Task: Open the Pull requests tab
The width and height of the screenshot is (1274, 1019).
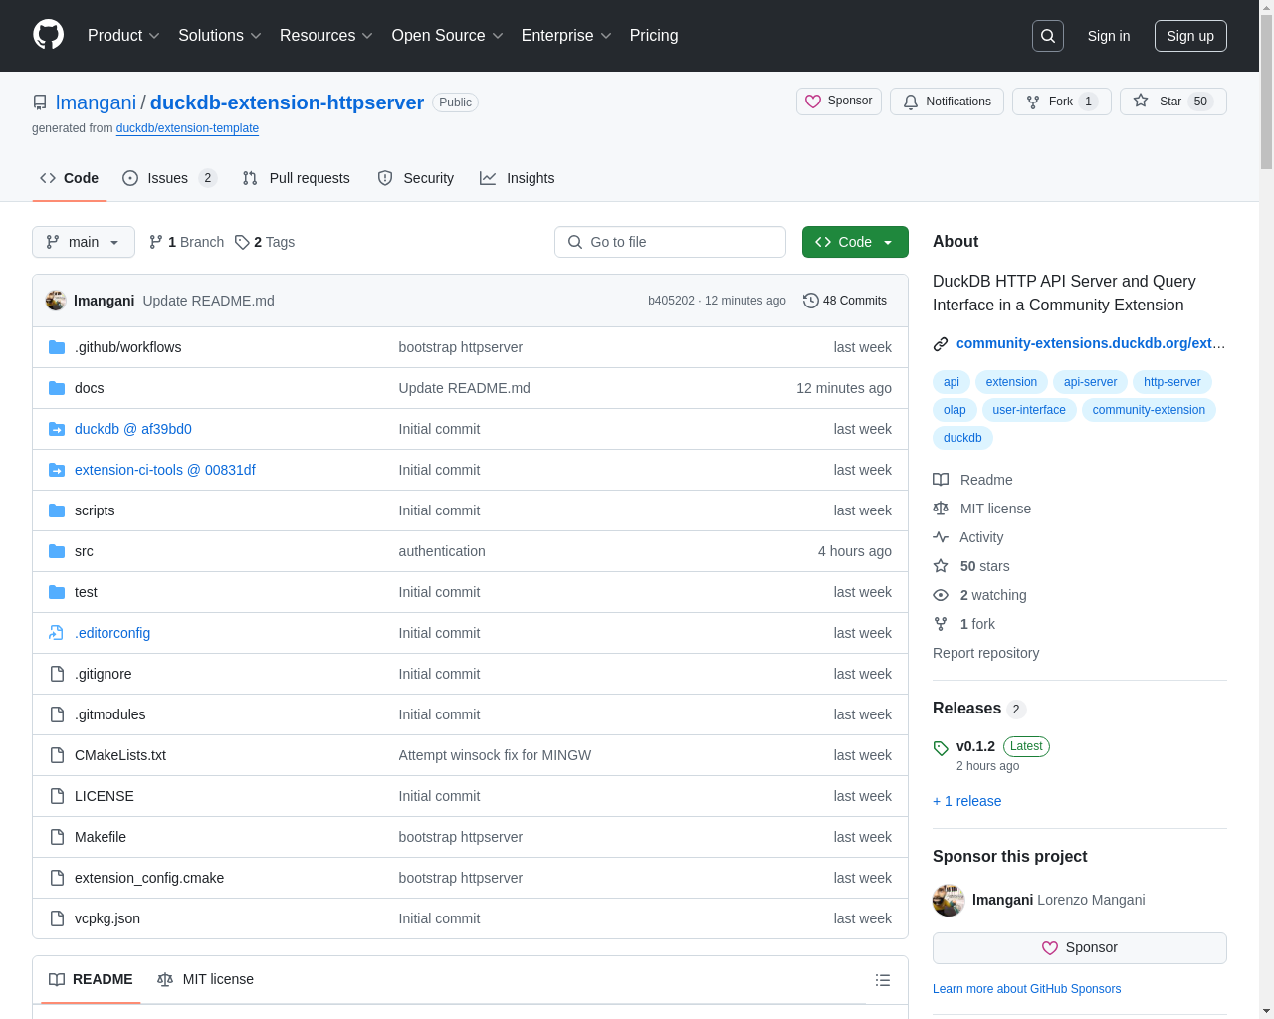Action: tap(296, 178)
